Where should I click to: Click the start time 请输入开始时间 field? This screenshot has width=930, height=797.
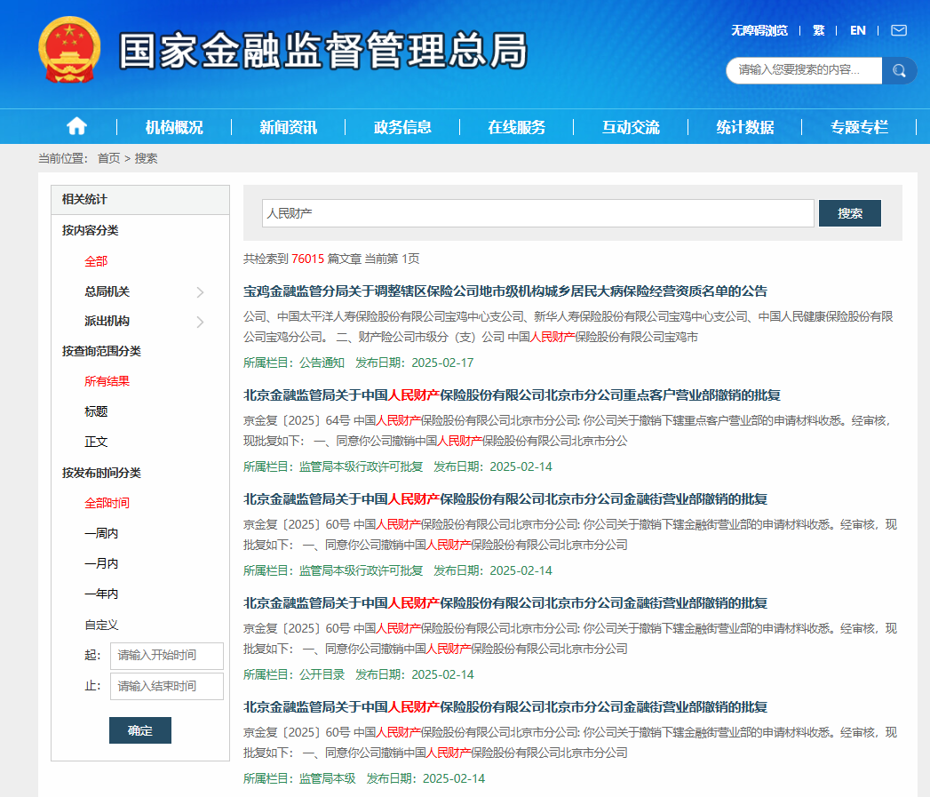167,656
